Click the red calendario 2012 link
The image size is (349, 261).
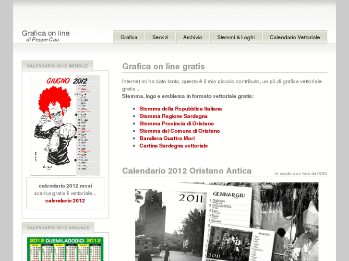[x=65, y=201]
